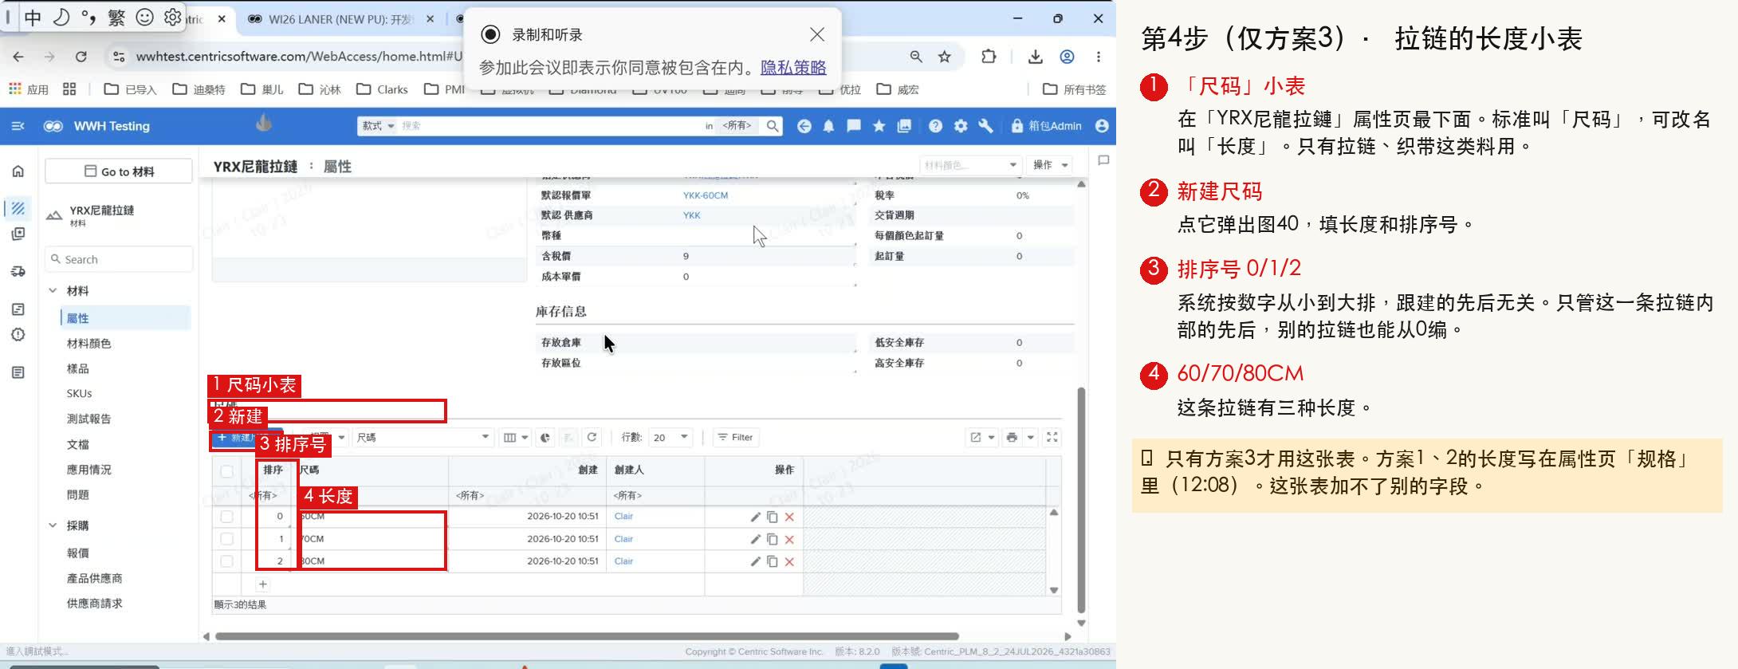
Task: Open 測試報告 in the left navigation
Action: (88, 419)
